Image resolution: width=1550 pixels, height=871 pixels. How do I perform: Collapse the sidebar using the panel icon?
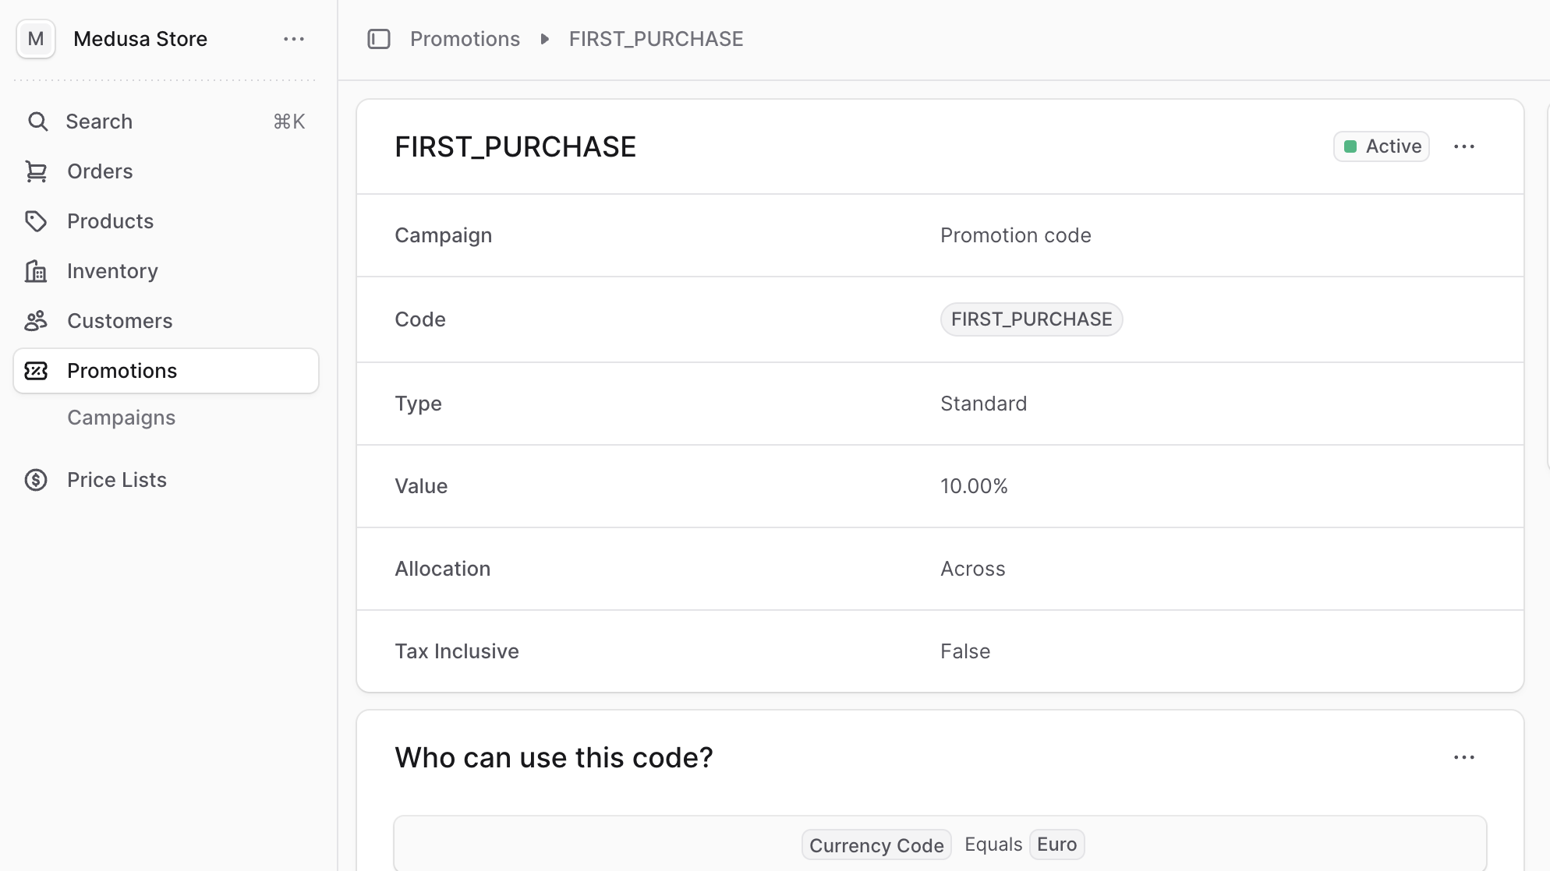[x=379, y=38]
